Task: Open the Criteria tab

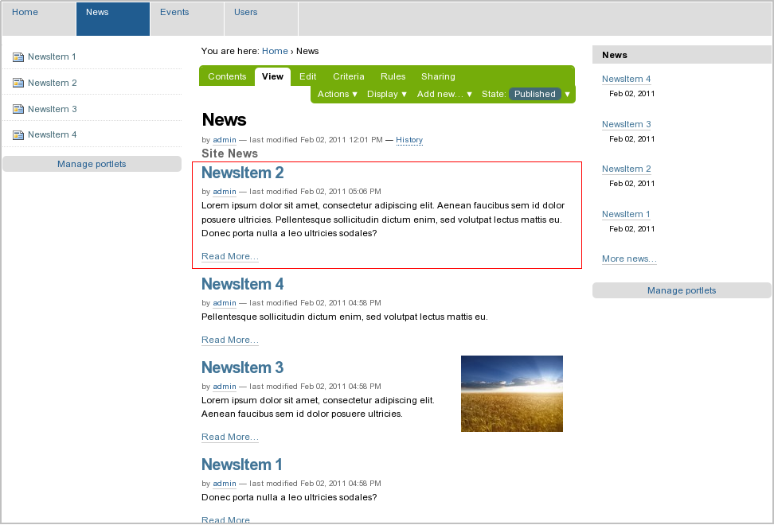Action: tap(348, 76)
